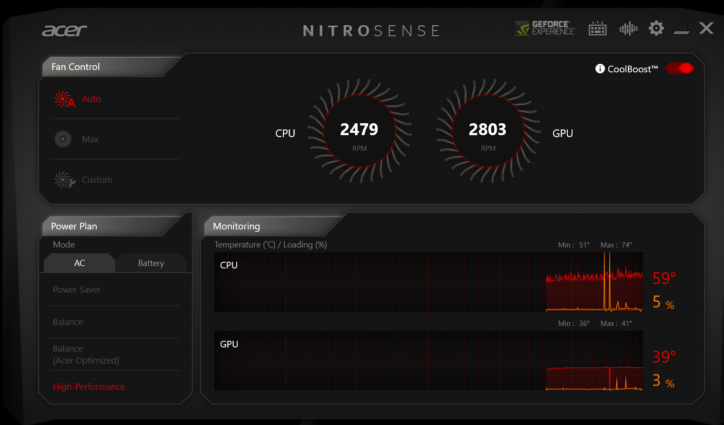The height and width of the screenshot is (425, 724).
Task: Enable the High-Performance power plan
Action: [x=89, y=386]
